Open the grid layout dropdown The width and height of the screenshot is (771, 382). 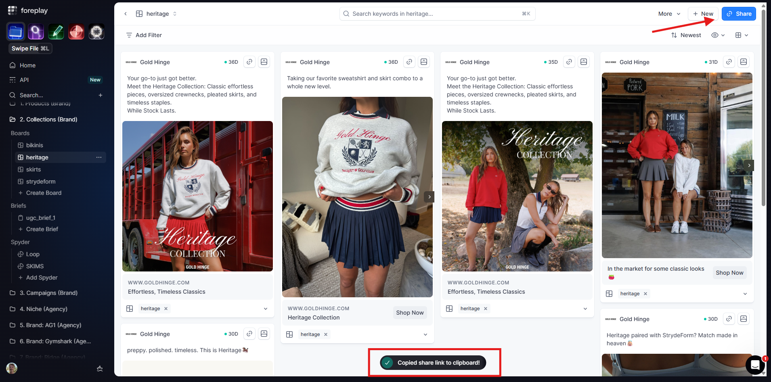[x=742, y=35]
